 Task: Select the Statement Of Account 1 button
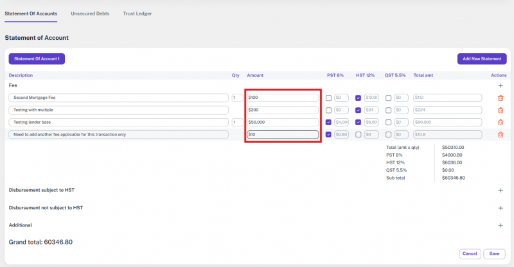pos(37,59)
